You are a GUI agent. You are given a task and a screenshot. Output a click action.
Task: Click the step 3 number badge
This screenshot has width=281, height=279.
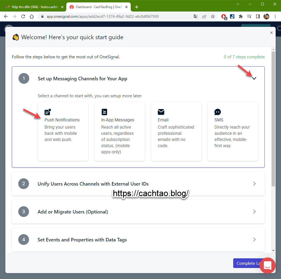24,212
